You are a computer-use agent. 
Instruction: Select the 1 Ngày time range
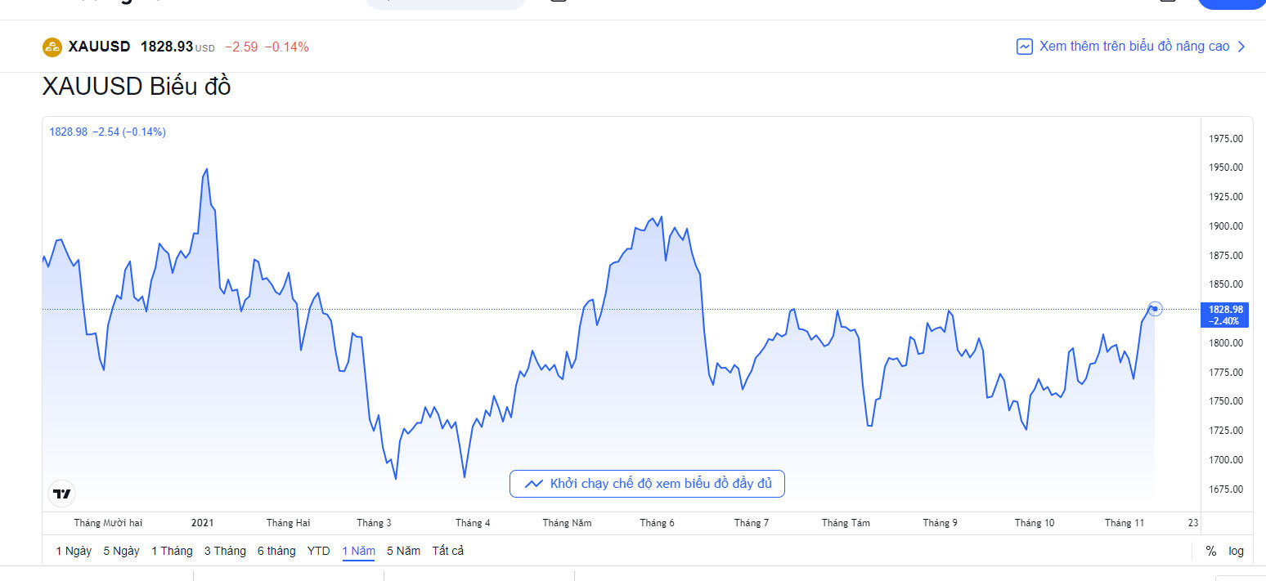[x=74, y=552]
